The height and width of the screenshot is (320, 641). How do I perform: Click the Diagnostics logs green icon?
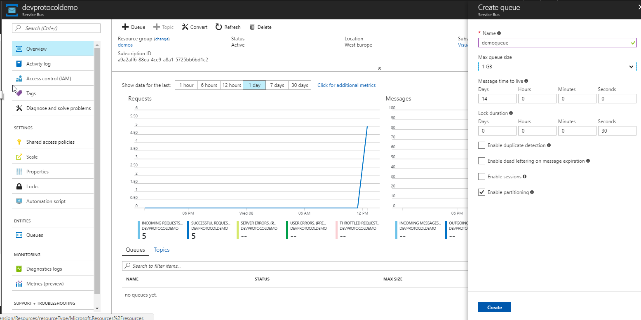point(19,269)
